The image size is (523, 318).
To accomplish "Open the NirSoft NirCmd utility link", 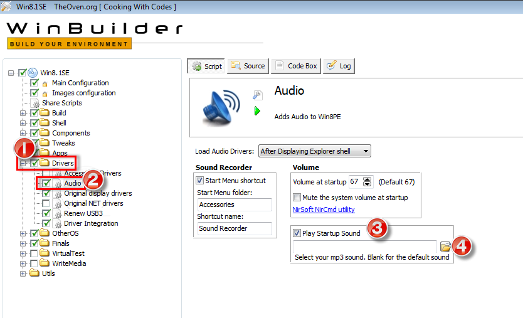I will tap(323, 209).
